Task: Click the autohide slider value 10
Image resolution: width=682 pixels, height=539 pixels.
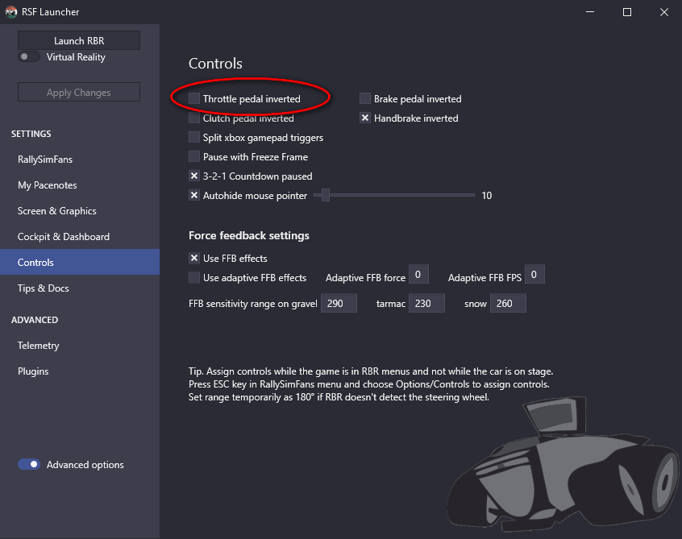Action: [x=487, y=196]
